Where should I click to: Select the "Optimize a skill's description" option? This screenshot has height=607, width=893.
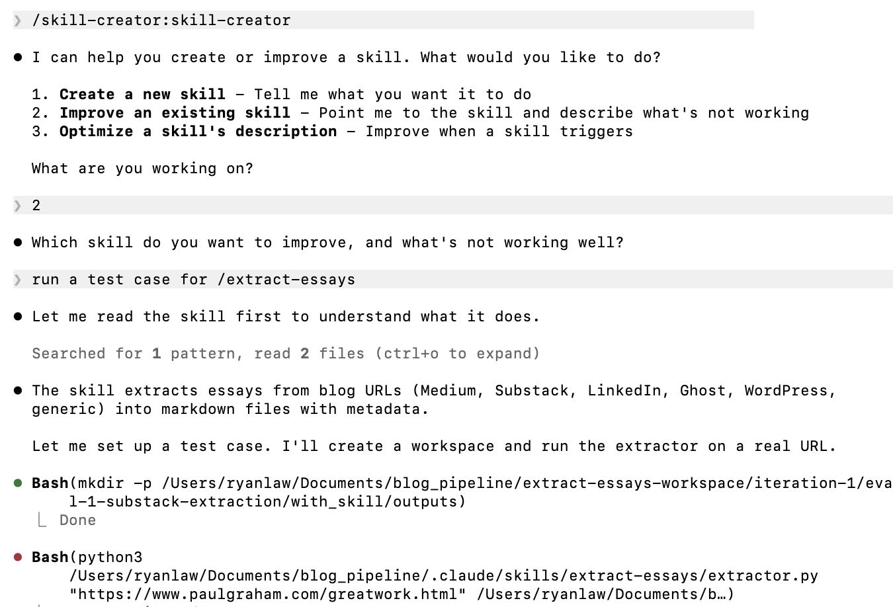(x=198, y=132)
